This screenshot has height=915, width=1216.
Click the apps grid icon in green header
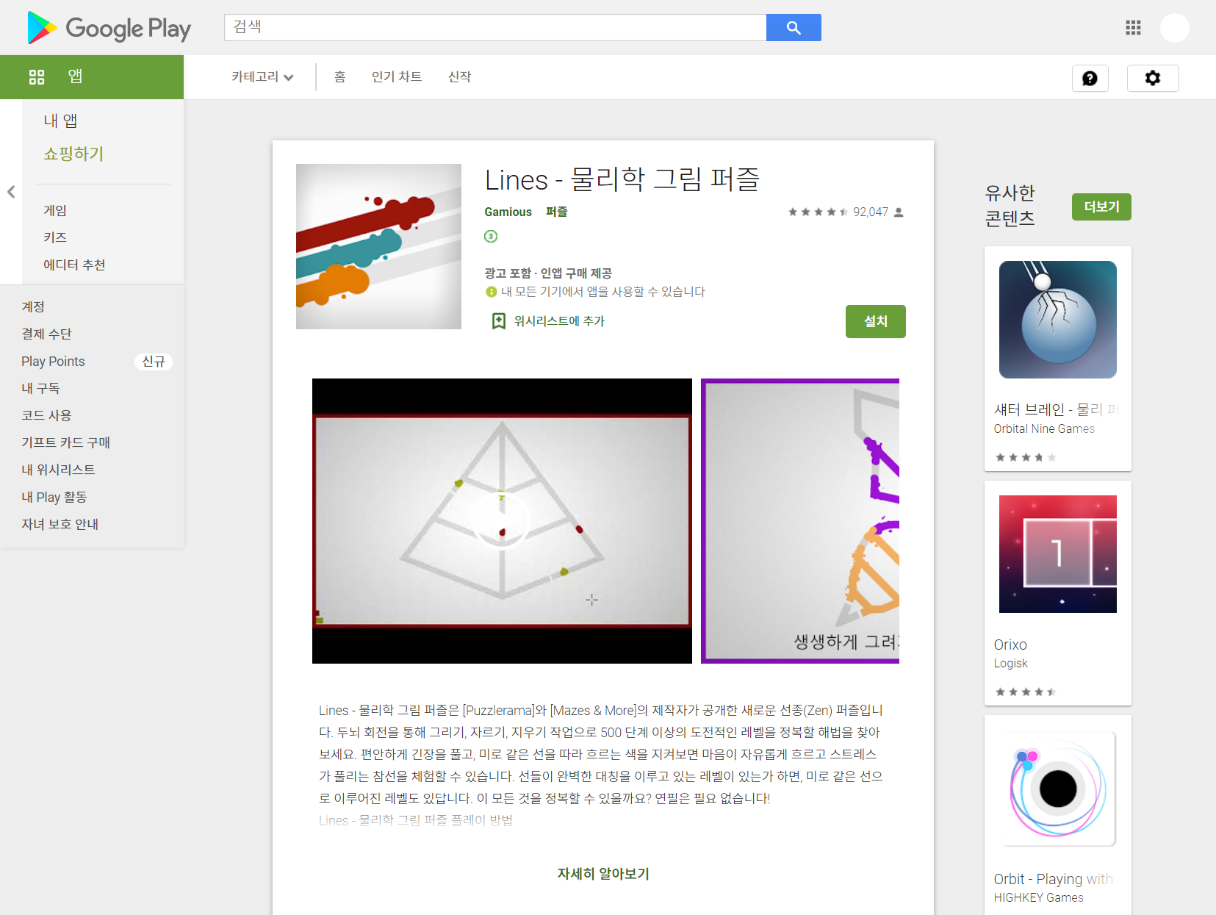click(x=37, y=77)
